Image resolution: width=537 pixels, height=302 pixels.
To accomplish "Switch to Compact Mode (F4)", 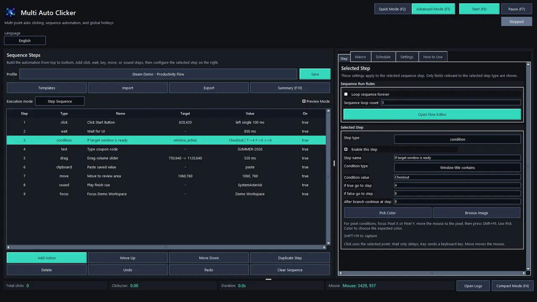I will [x=512, y=286].
